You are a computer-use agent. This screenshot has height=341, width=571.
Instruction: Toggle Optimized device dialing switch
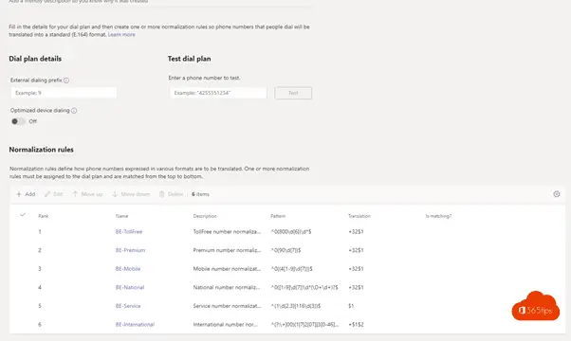[x=18, y=121]
